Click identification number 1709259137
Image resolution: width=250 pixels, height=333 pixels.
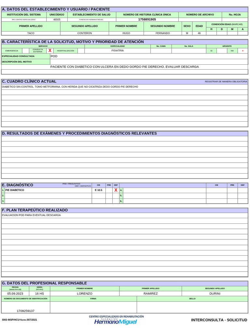pyautogui.click(x=25, y=311)
